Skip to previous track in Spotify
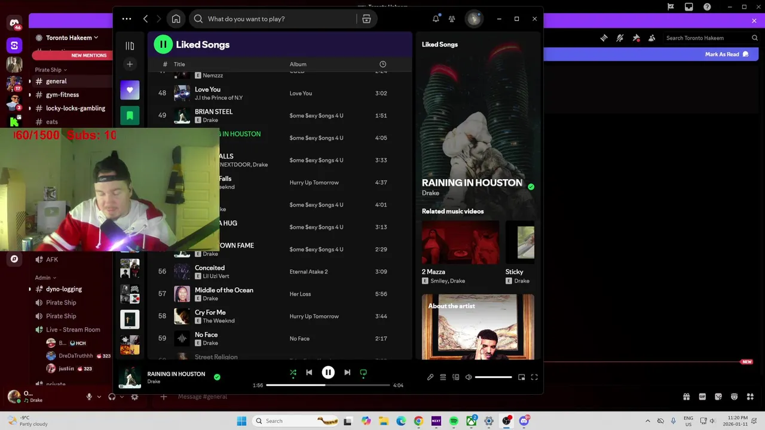Image resolution: width=765 pixels, height=430 pixels. 309,373
